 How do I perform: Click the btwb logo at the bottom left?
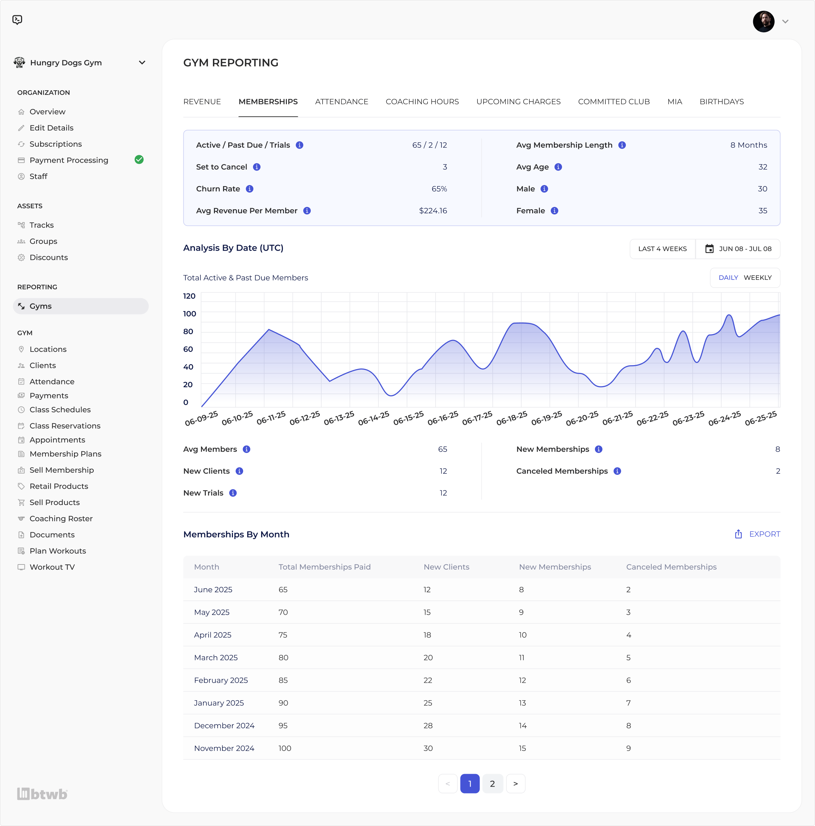click(x=41, y=793)
